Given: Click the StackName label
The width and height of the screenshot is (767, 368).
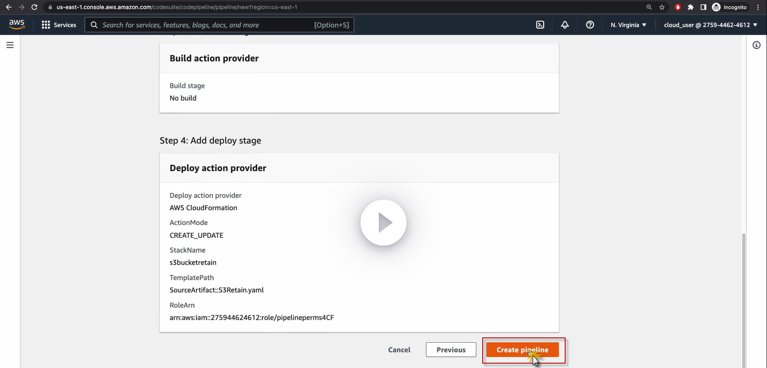Looking at the screenshot, I should (x=188, y=250).
